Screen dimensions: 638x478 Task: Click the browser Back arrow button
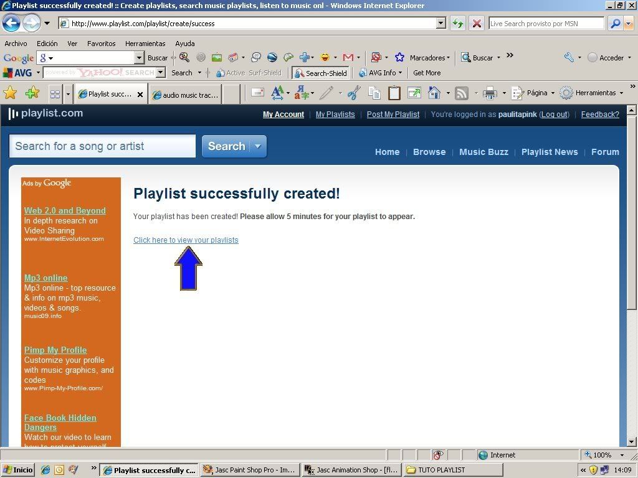pos(11,24)
